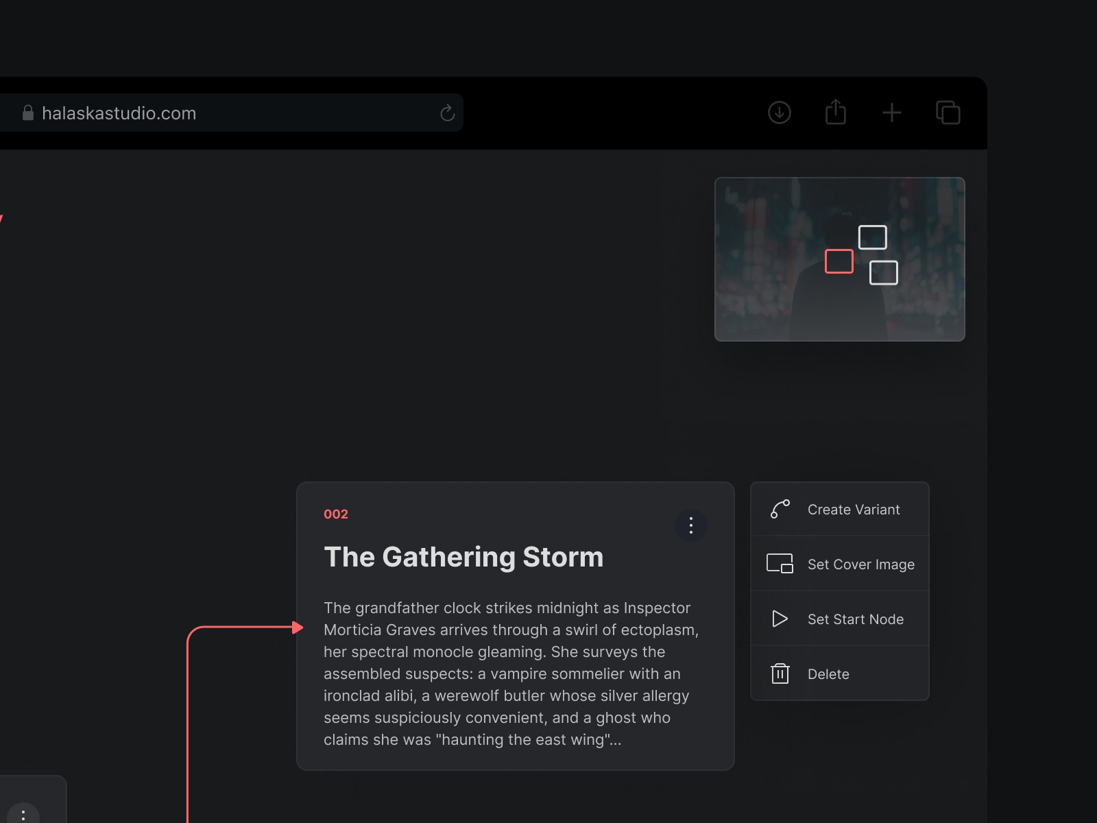Select the red node in the minimap

[x=839, y=261]
